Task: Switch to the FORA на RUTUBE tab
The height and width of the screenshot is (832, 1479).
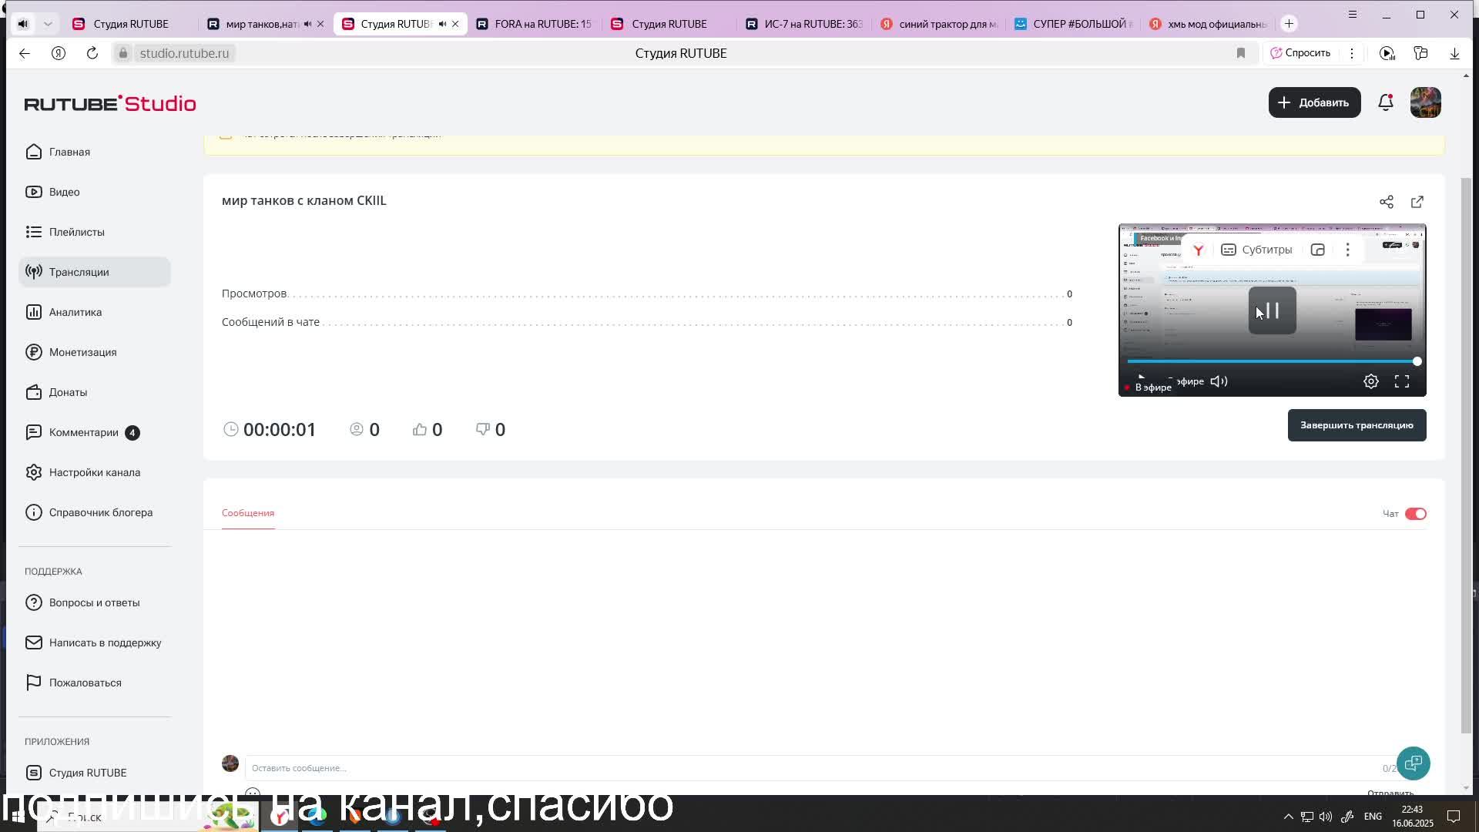Action: click(534, 24)
